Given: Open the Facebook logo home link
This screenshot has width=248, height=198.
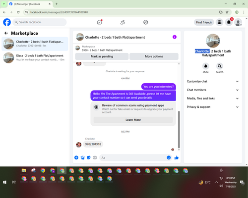Looking at the screenshot, I should [7, 22].
